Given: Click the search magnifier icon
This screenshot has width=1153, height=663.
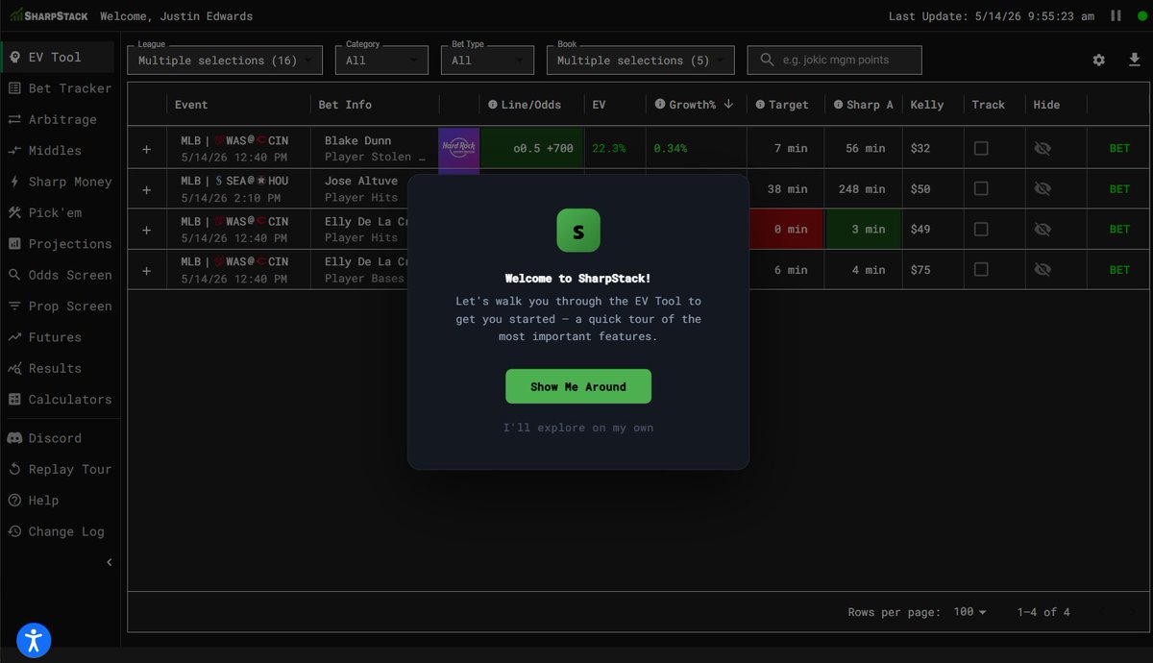Looking at the screenshot, I should click(766, 60).
